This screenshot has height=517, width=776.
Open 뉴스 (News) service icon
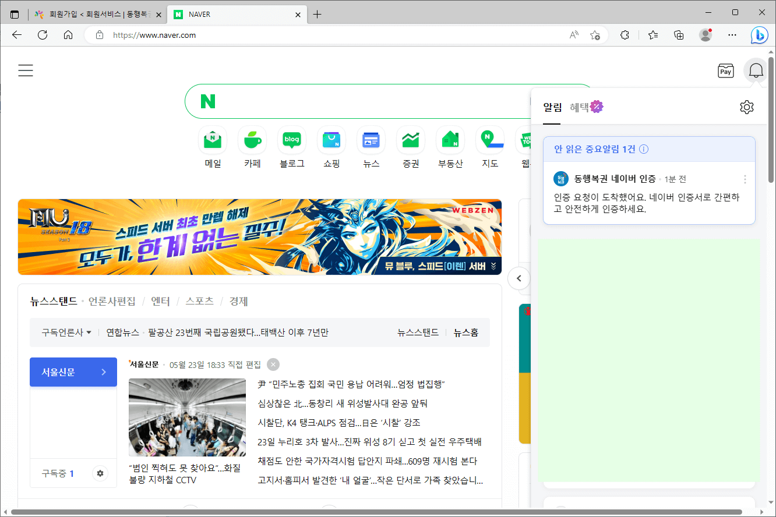coord(371,140)
